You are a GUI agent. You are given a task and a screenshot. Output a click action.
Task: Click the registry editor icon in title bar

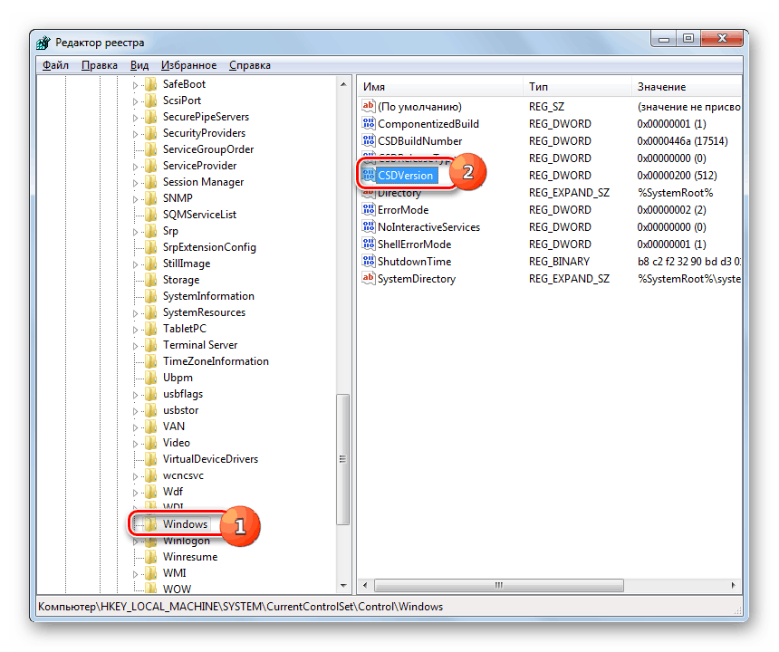pos(43,42)
